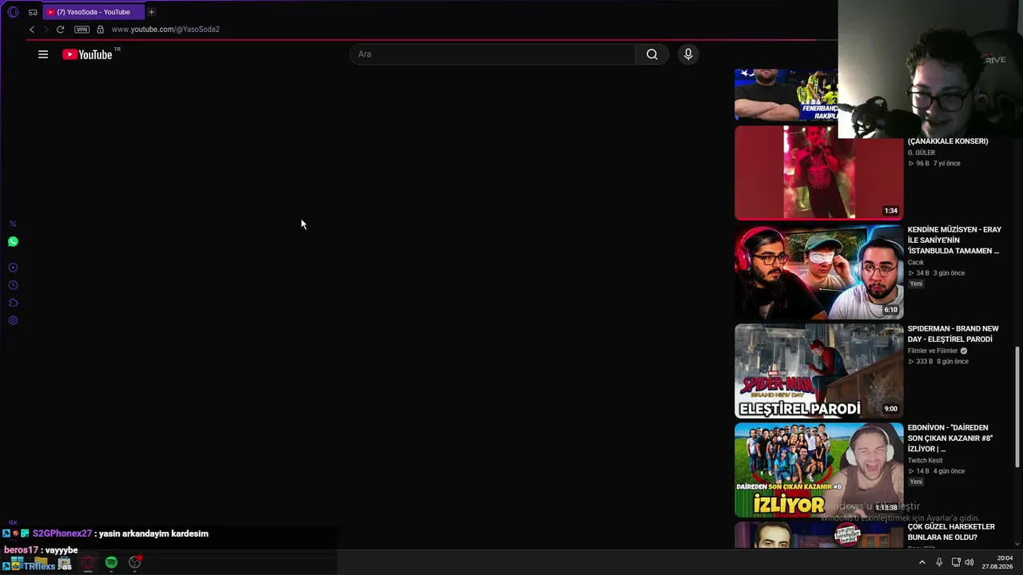Open Settings gear in the Opera sidebar
The height and width of the screenshot is (575, 1023).
[13, 320]
